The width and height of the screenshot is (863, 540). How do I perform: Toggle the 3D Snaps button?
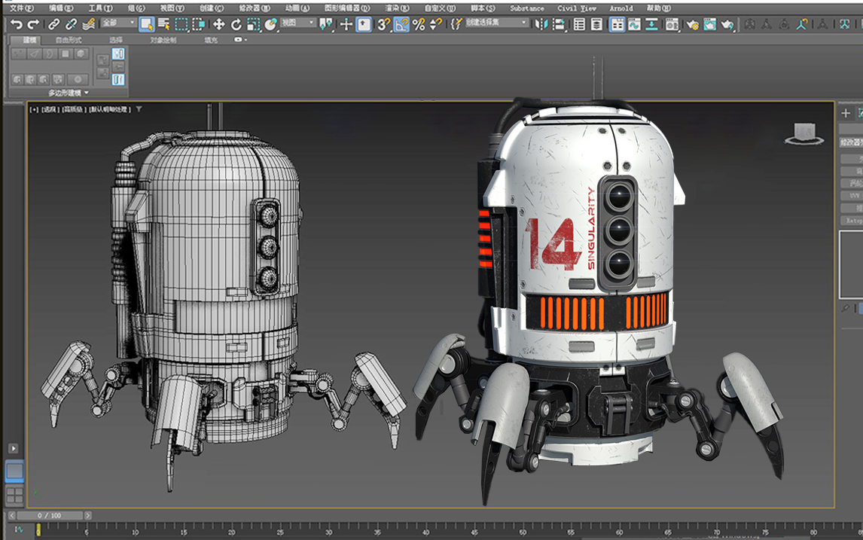click(x=383, y=24)
